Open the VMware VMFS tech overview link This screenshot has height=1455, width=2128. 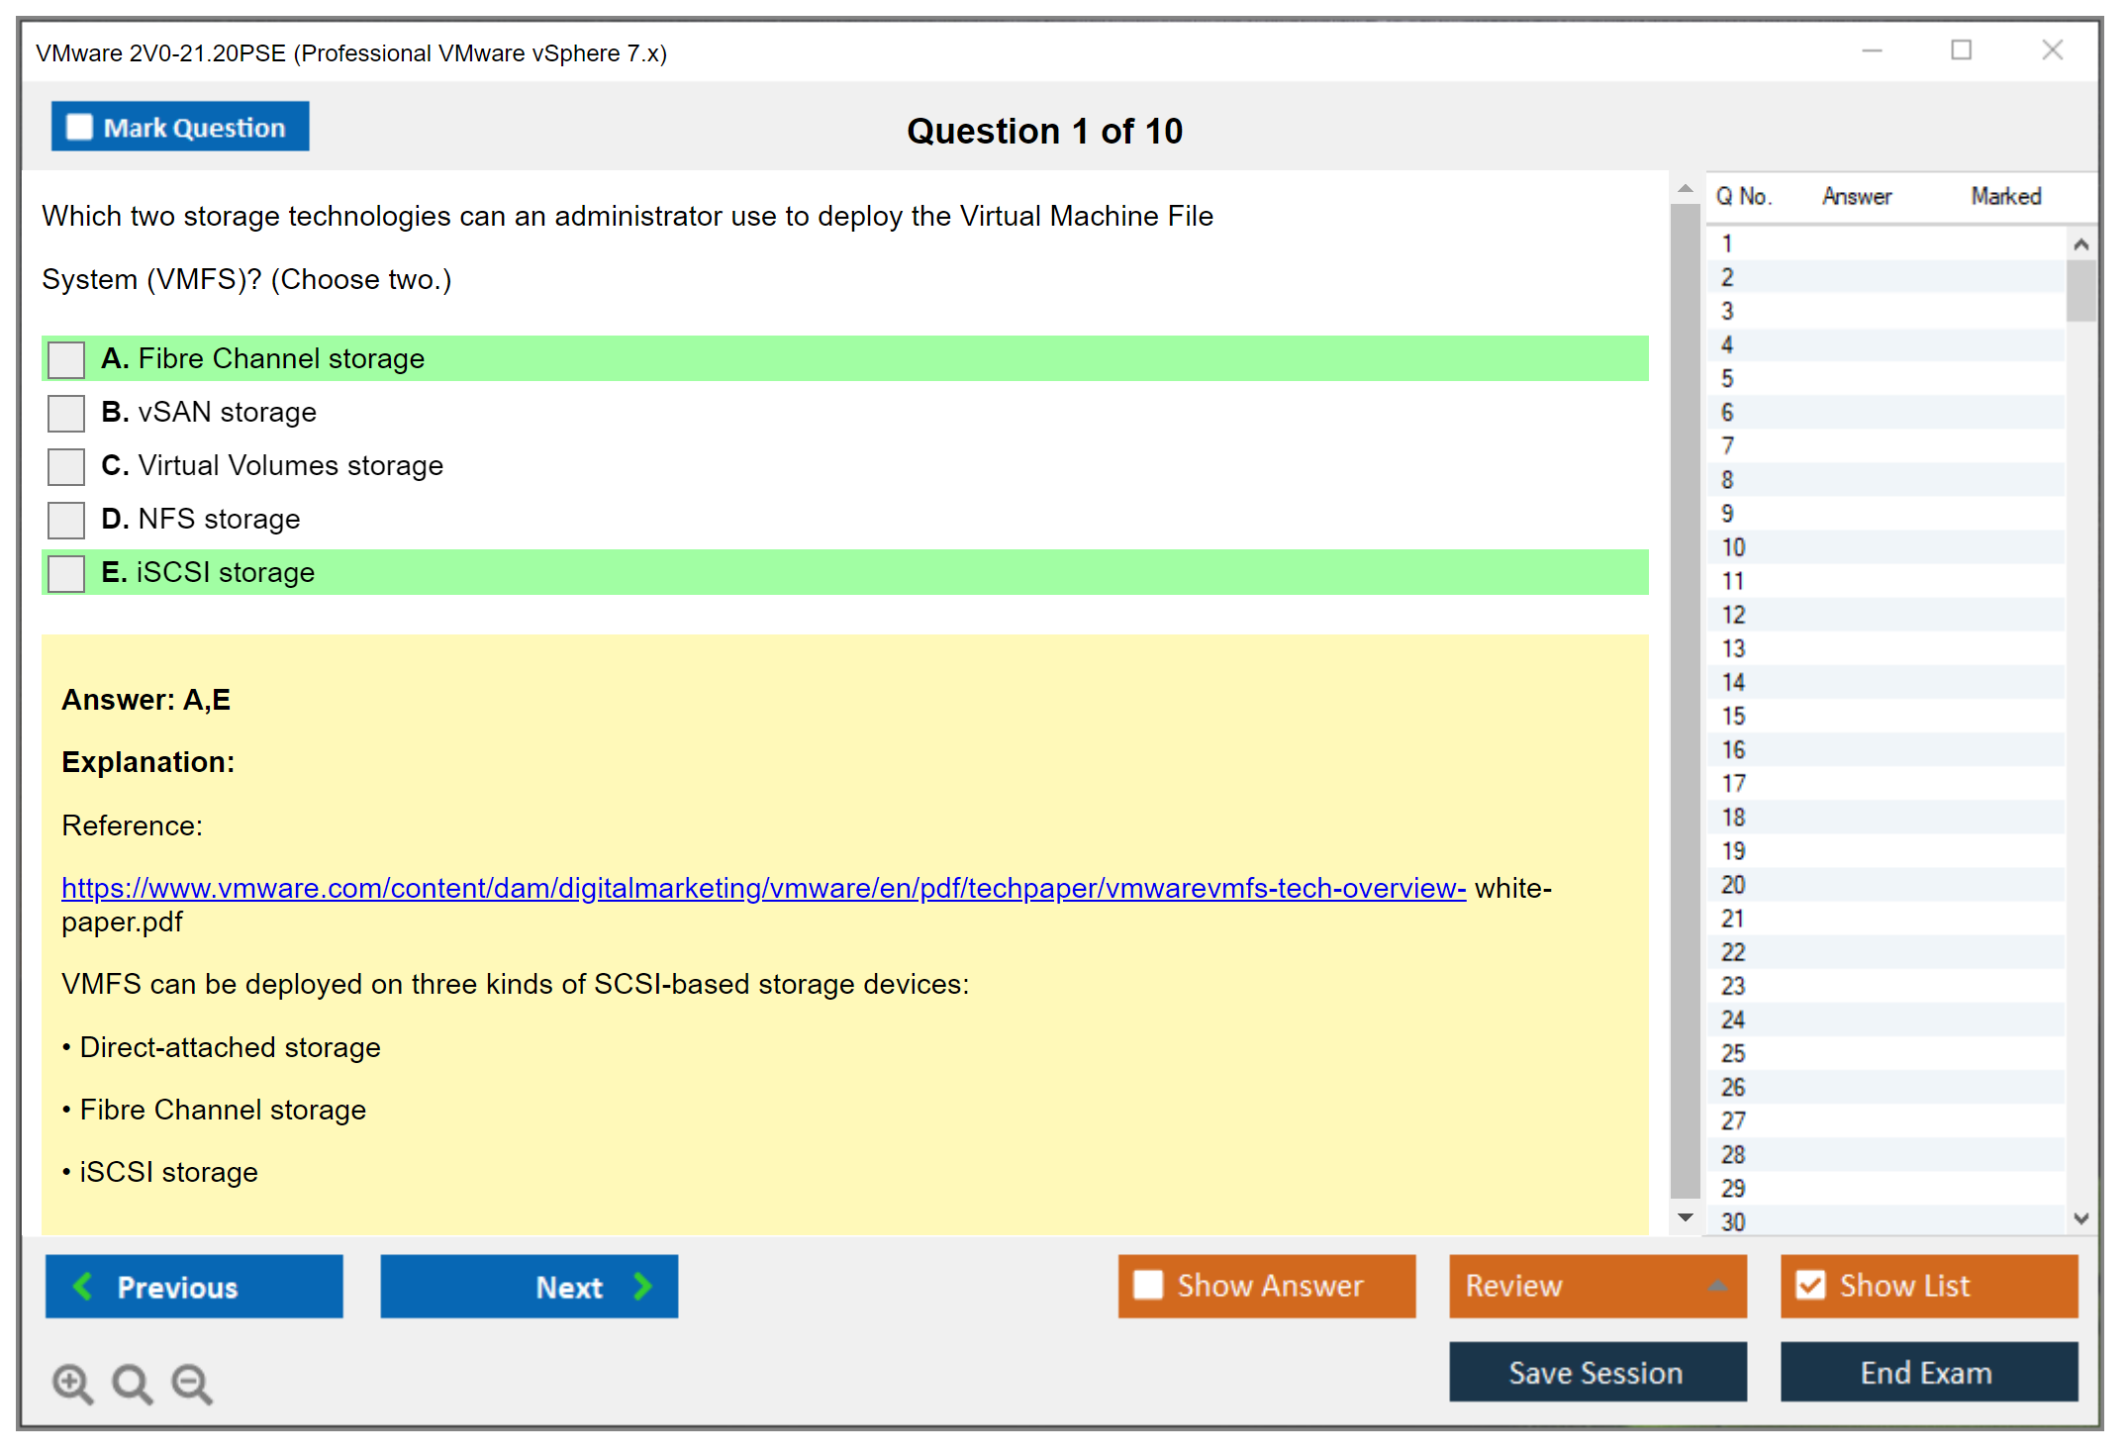click(x=762, y=888)
